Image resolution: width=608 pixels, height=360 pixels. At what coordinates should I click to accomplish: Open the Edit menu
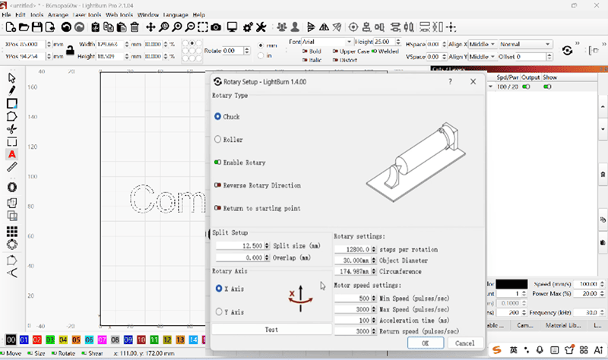[x=21, y=14]
